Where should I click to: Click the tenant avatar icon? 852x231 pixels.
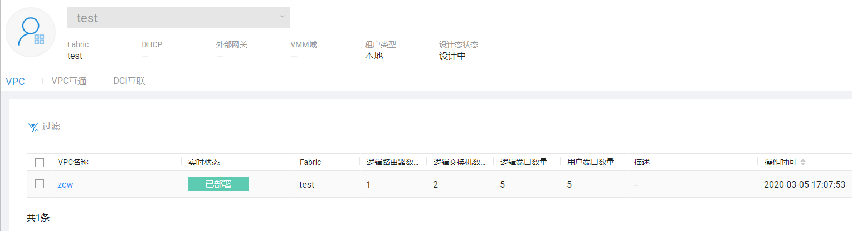(31, 32)
